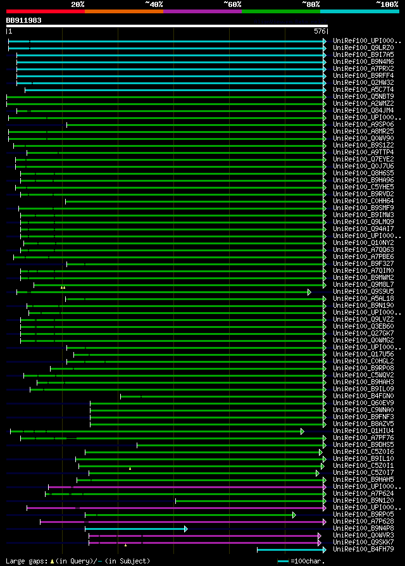Viewport: 405px width, 566px height.
Task: Select the UniRef100_A7PBE6 label
Action: pos(363,257)
